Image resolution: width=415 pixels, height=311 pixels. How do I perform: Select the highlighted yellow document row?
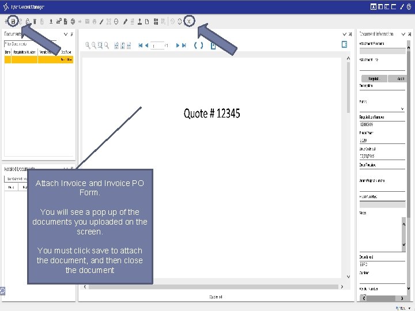[39, 59]
